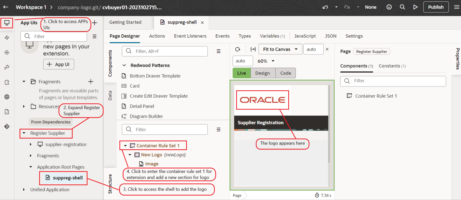Click the fit width arrows icon

click(253, 49)
